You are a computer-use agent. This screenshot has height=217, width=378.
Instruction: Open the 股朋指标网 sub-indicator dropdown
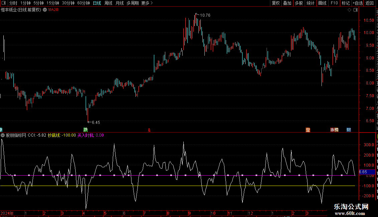(x=3, y=135)
